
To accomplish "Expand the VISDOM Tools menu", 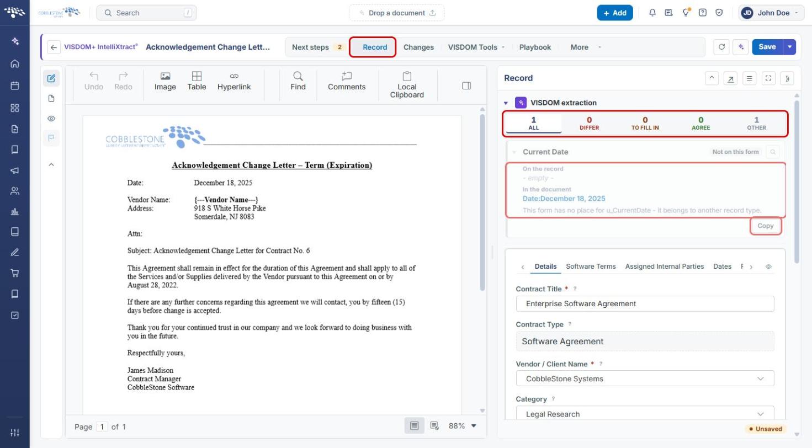I will [476, 47].
